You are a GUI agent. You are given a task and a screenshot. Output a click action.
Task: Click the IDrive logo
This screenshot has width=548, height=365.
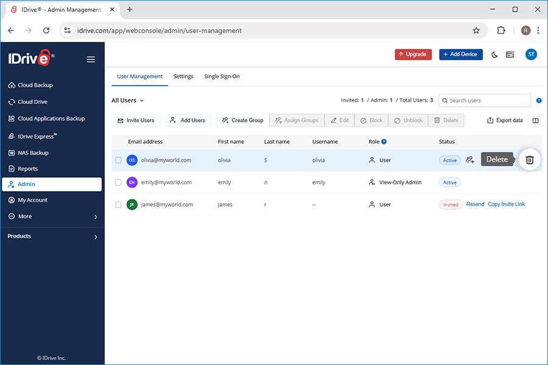(x=31, y=58)
